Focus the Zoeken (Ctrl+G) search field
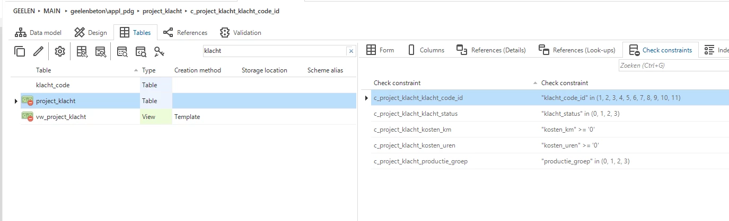 point(672,66)
